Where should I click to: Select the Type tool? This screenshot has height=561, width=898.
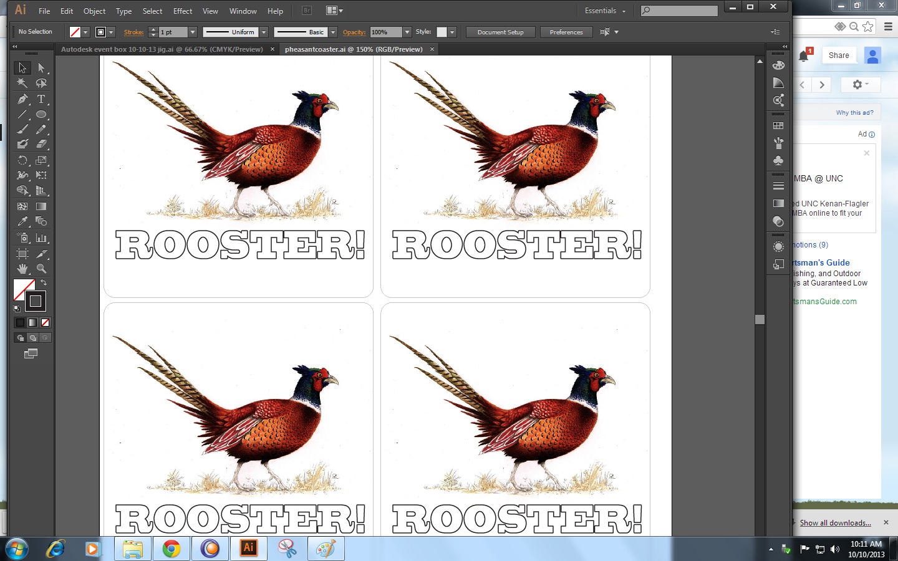pyautogui.click(x=41, y=99)
